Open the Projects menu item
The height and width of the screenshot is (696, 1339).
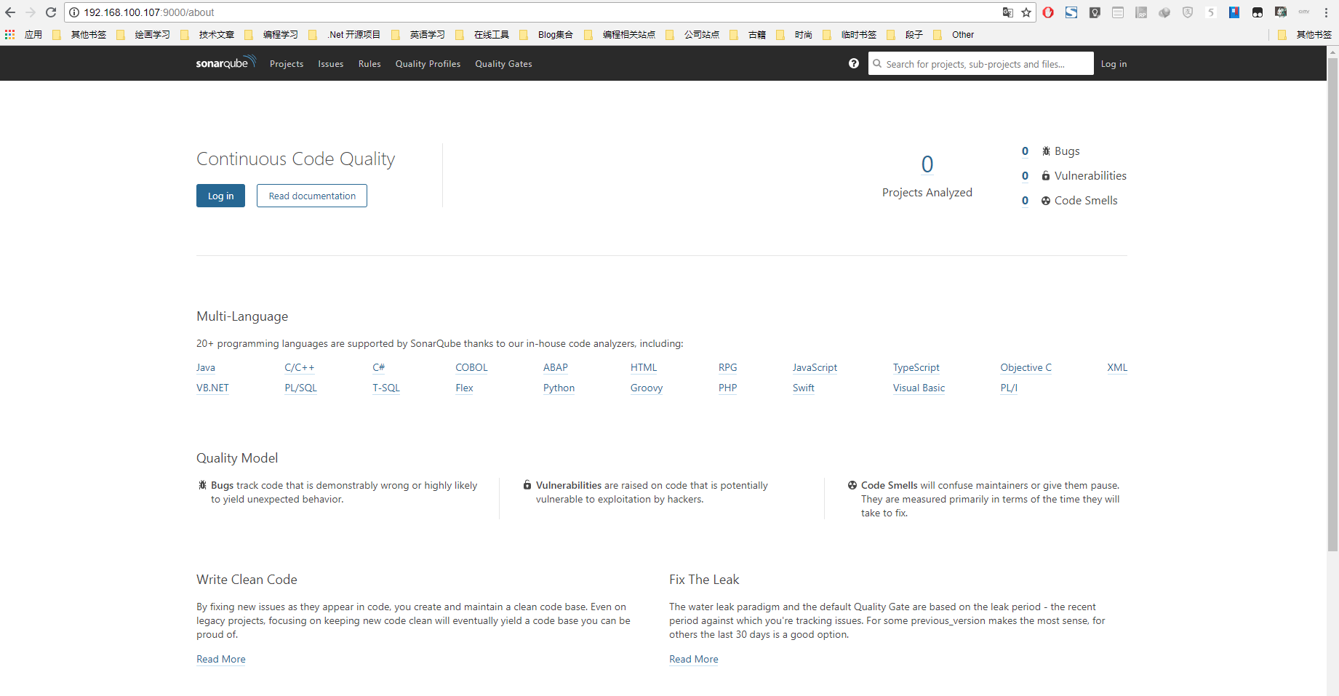287,64
